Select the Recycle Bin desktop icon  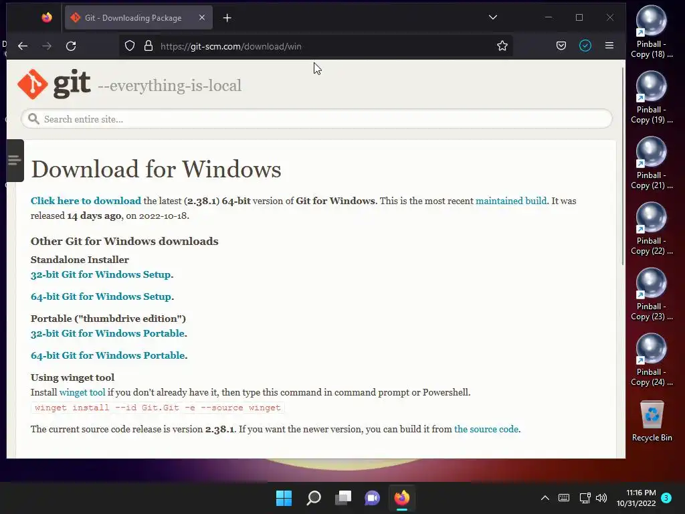(x=652, y=420)
